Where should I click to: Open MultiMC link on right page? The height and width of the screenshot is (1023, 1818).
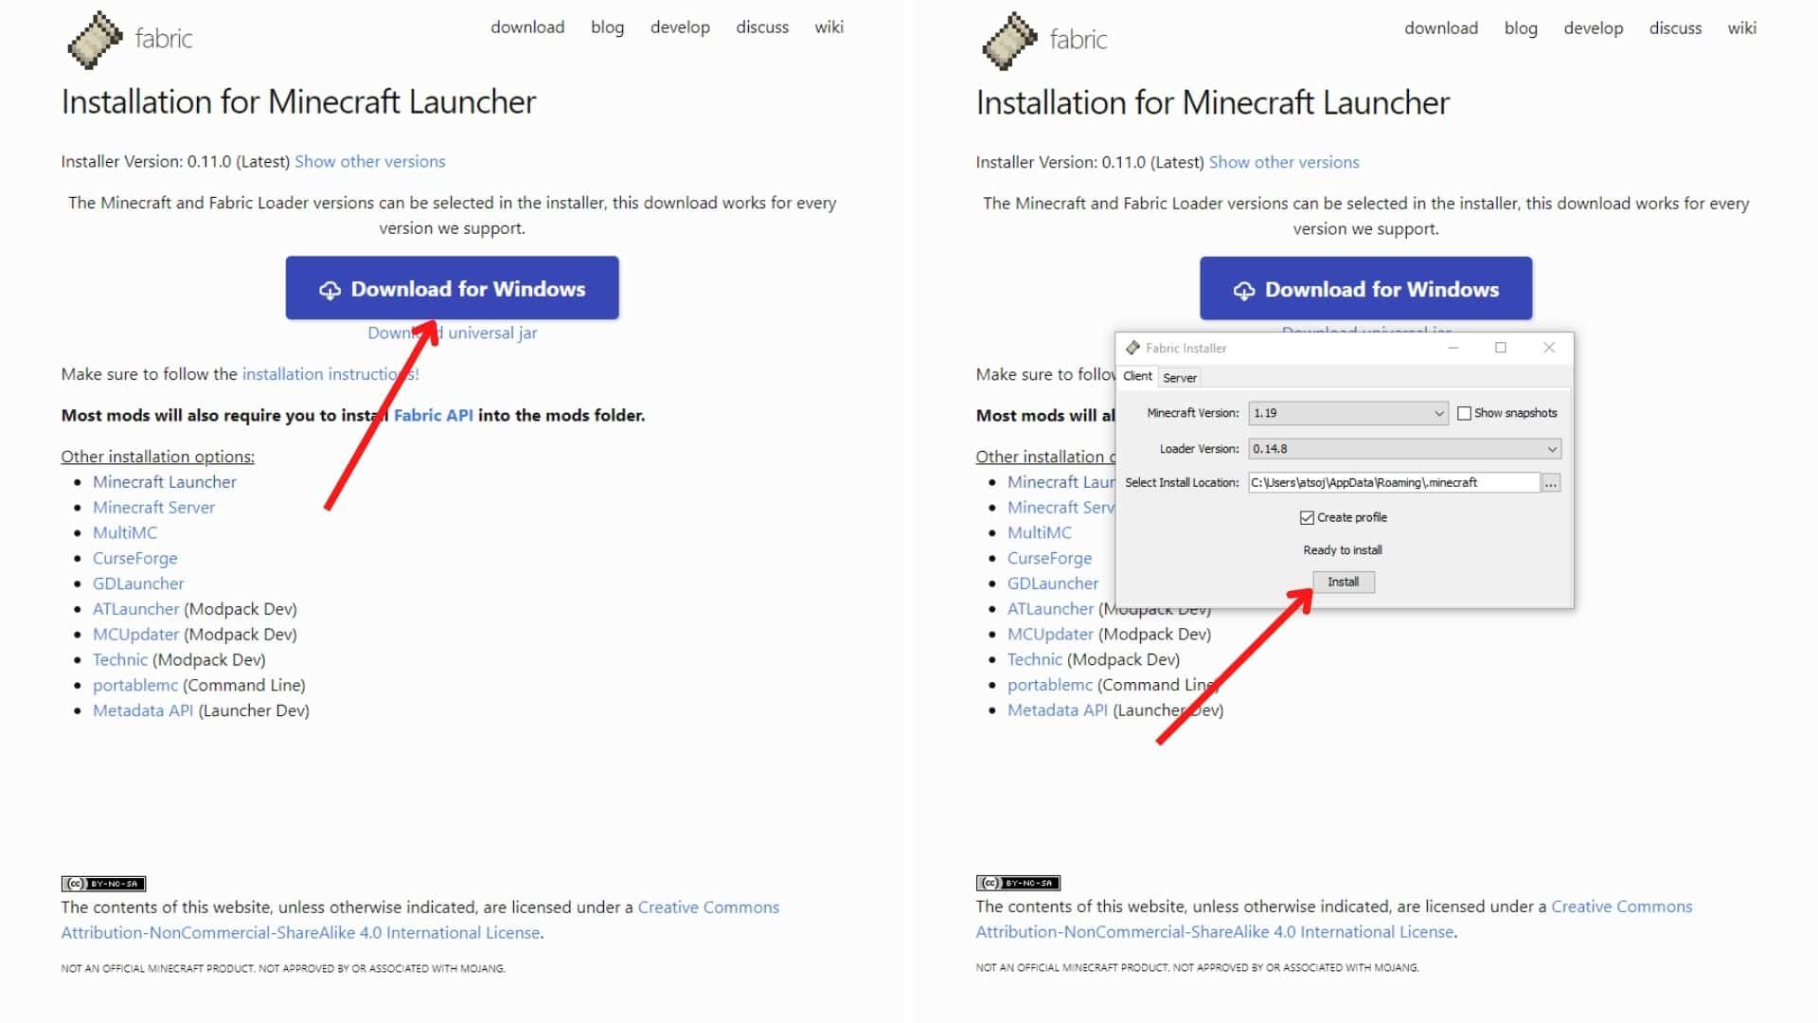(x=1040, y=532)
